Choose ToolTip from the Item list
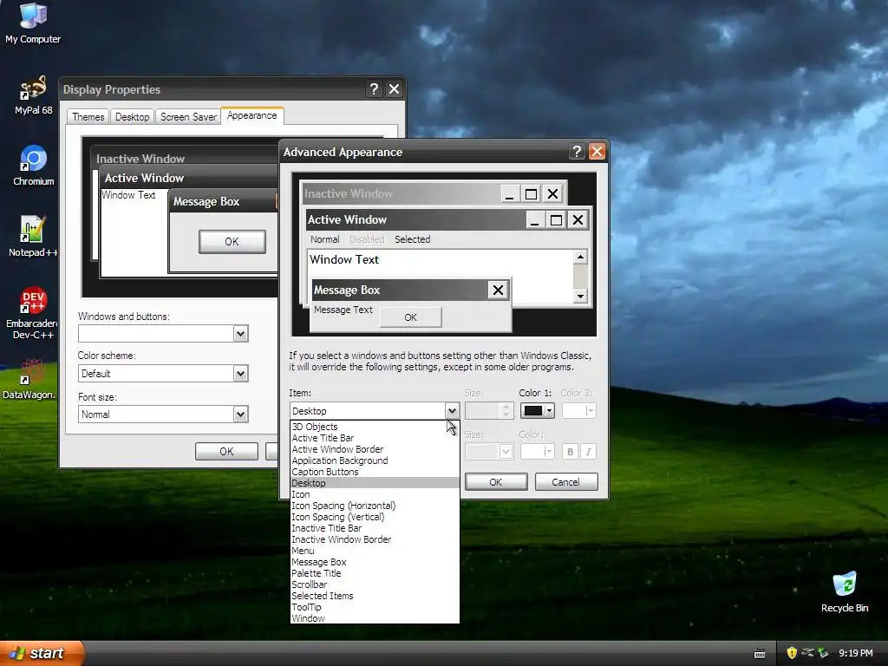888x666 pixels. (x=375, y=607)
